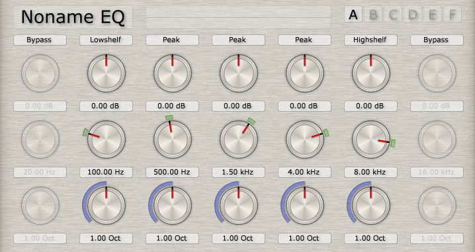Screen dimensions: 475x252
Task: Click the Lowshelf bandwidth knob with blue arc
Action: click(107, 205)
